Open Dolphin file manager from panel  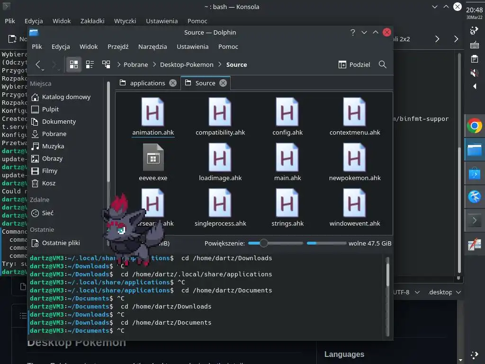click(474, 150)
